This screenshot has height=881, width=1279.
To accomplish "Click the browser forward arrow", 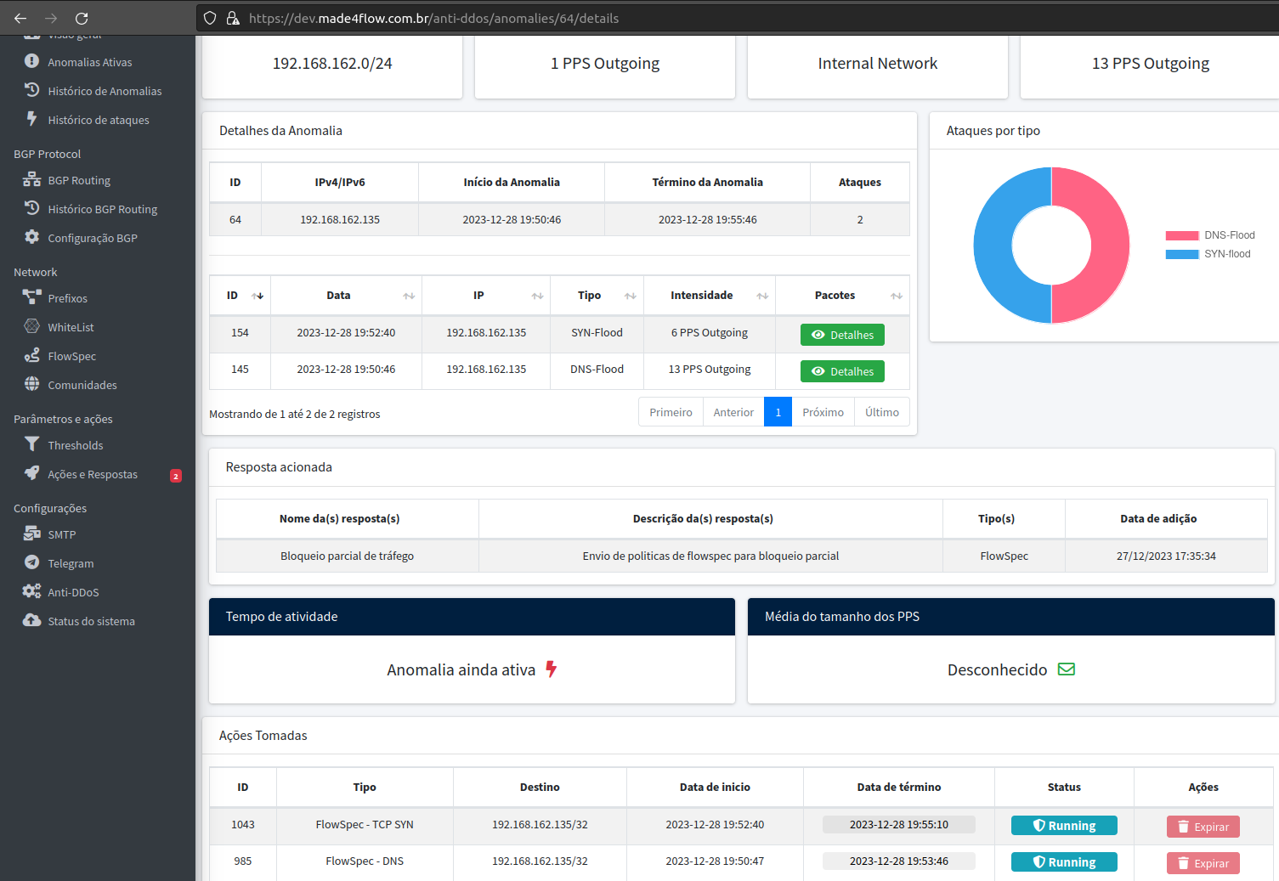I will [x=51, y=18].
